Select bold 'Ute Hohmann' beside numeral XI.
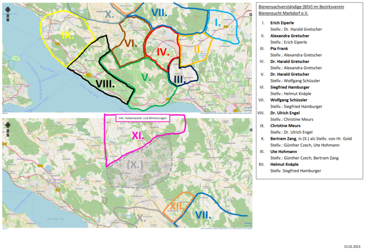 click(x=283, y=152)
